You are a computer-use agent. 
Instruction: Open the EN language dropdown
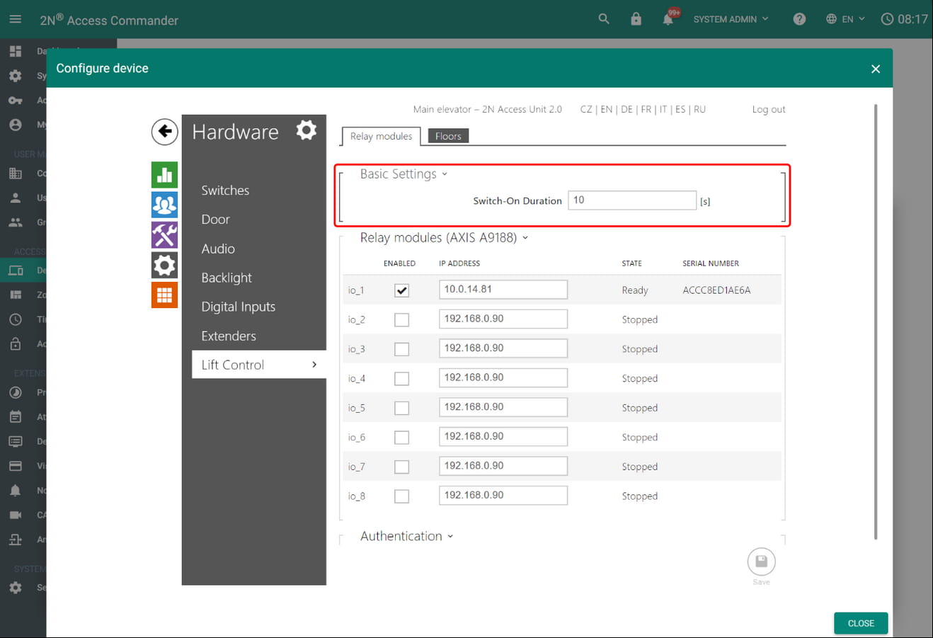[853, 19]
